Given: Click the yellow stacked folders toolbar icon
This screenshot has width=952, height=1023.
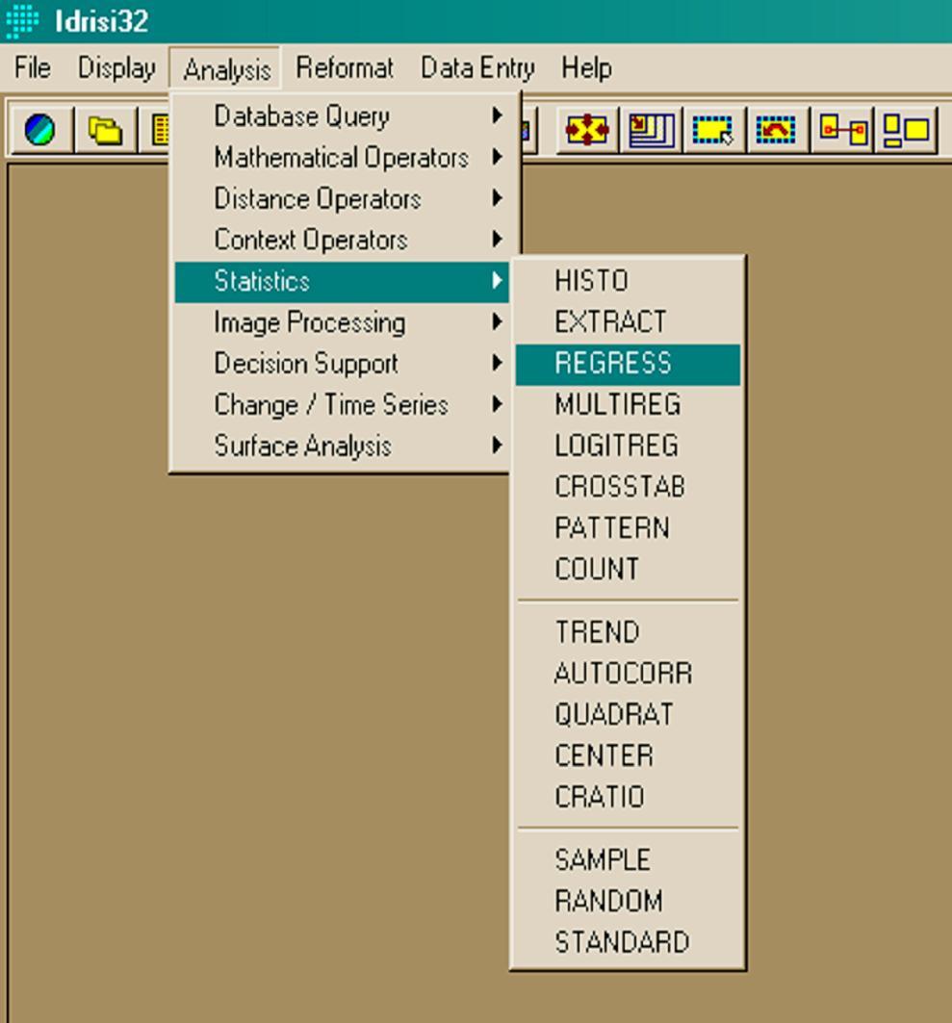Looking at the screenshot, I should click(x=104, y=129).
